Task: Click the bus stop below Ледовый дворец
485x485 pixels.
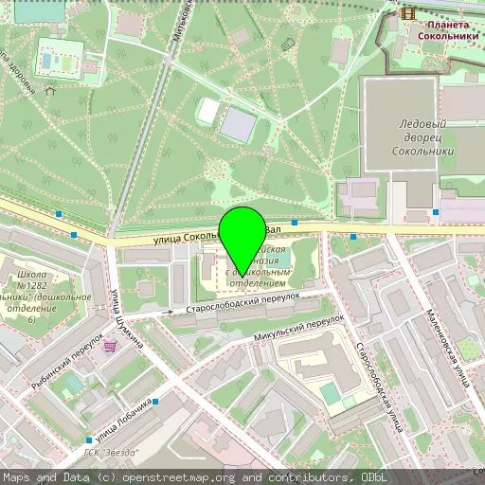Action: coord(436,212)
